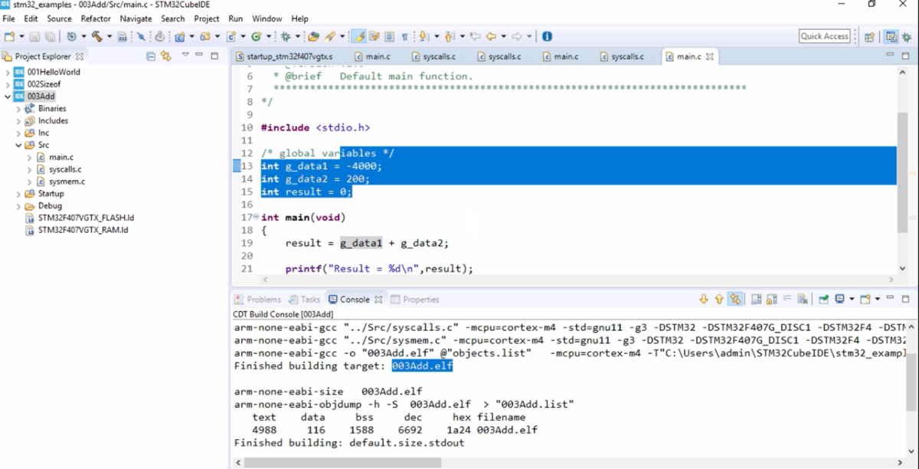Screen dimensions: 919x469
Task: Click the Open Element folder icon
Action: pyautogui.click(x=313, y=36)
